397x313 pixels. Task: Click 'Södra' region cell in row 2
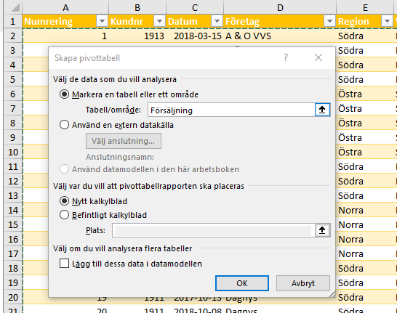coord(365,36)
